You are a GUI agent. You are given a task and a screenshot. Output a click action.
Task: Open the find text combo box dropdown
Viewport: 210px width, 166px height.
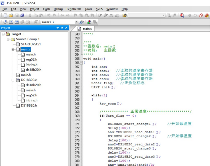[163, 15]
